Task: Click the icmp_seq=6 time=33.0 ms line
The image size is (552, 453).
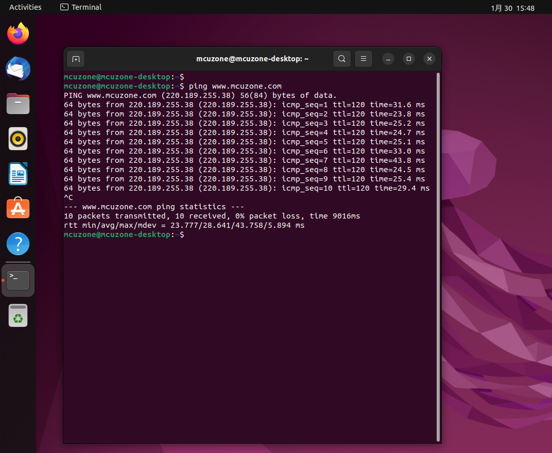Action: tap(244, 151)
